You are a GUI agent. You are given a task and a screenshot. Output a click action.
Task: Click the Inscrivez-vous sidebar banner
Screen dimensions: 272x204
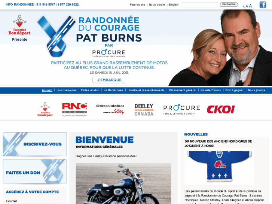[x=35, y=144]
